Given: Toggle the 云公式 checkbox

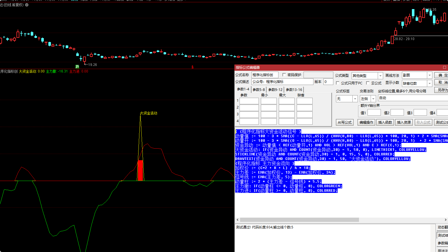Looking at the screenshot, I should (x=368, y=83).
